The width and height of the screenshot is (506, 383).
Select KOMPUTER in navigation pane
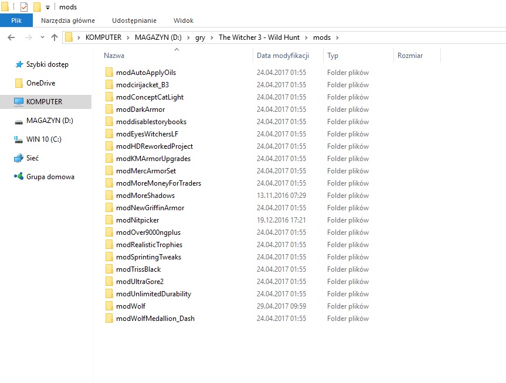pyautogui.click(x=46, y=102)
